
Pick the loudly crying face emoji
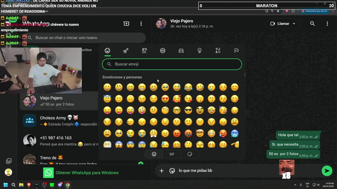(142, 133)
